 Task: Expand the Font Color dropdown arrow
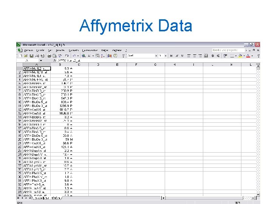pyautogui.click(x=252, y=56)
